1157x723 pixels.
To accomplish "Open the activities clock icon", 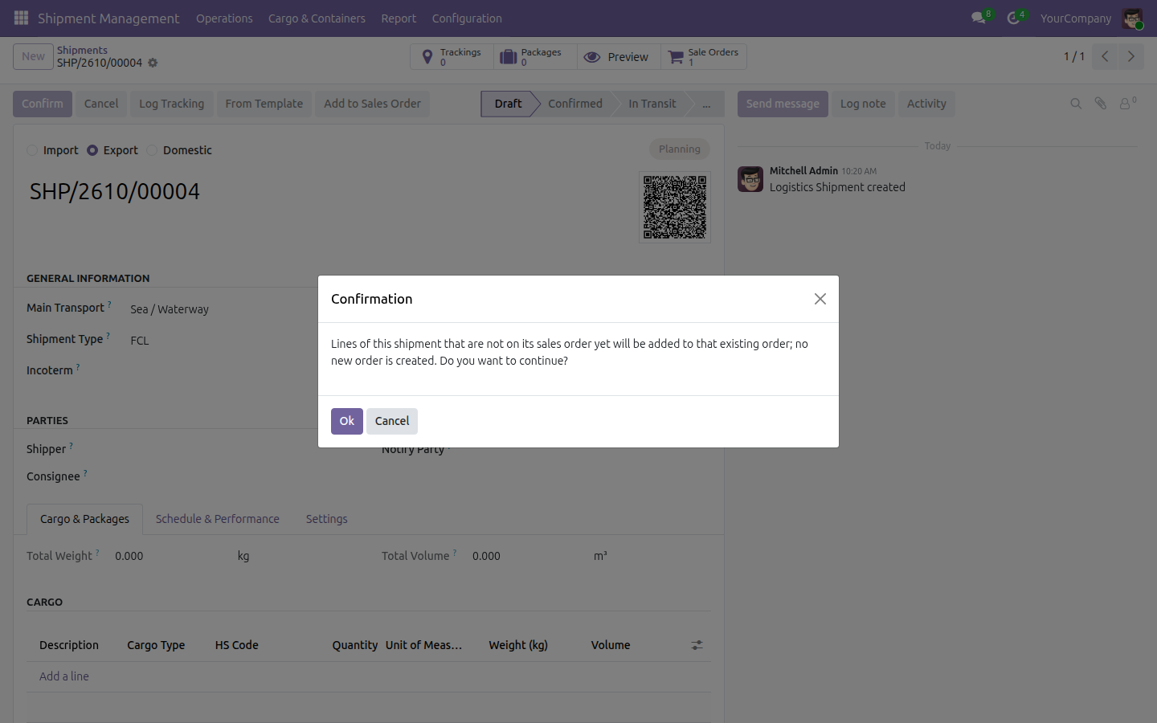I will coord(1014,18).
